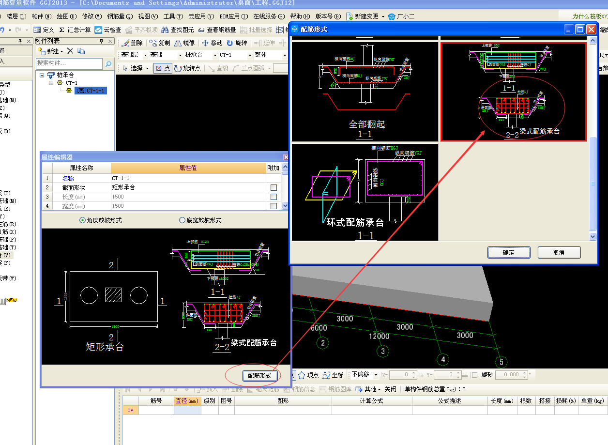
Task: Run 汇总计算 summary calculation
Action: (75, 30)
